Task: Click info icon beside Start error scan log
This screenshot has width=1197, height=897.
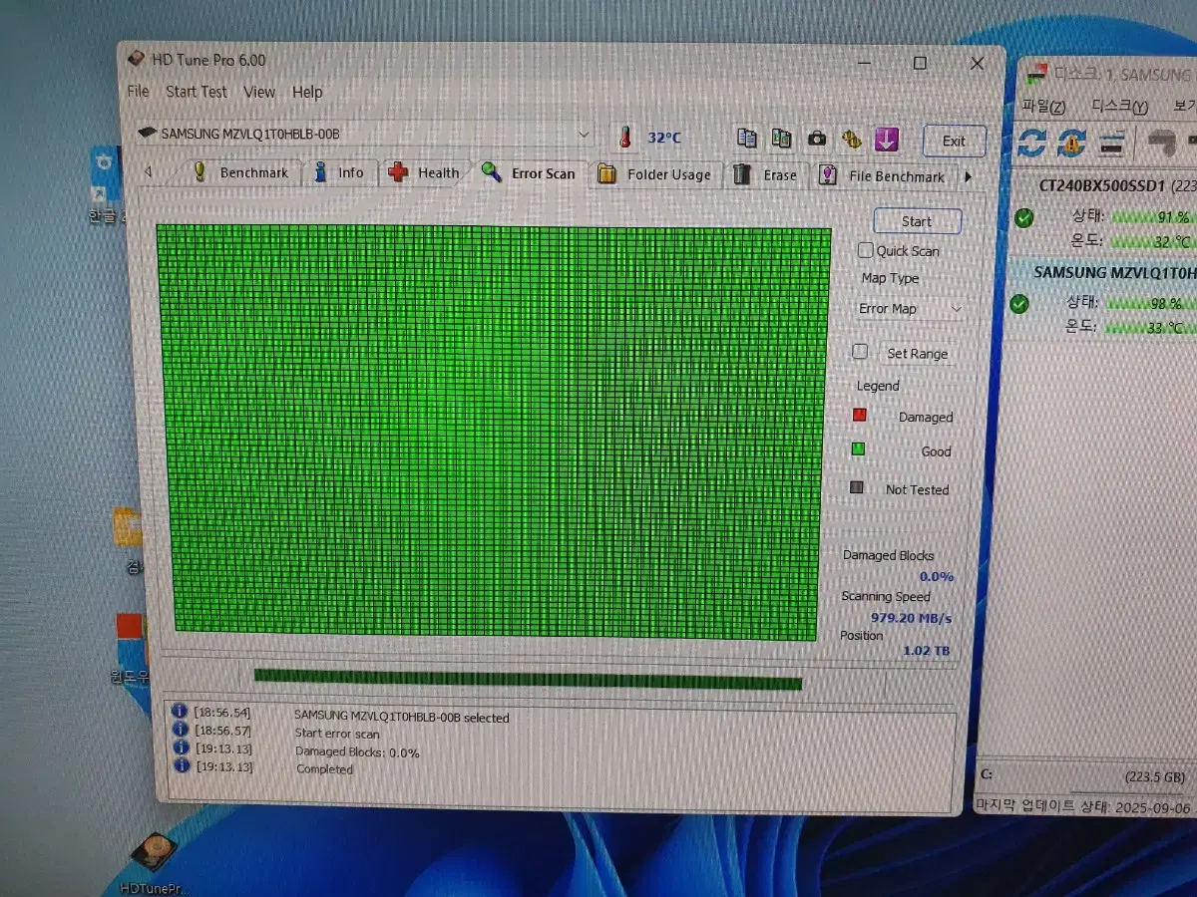Action: tap(180, 729)
